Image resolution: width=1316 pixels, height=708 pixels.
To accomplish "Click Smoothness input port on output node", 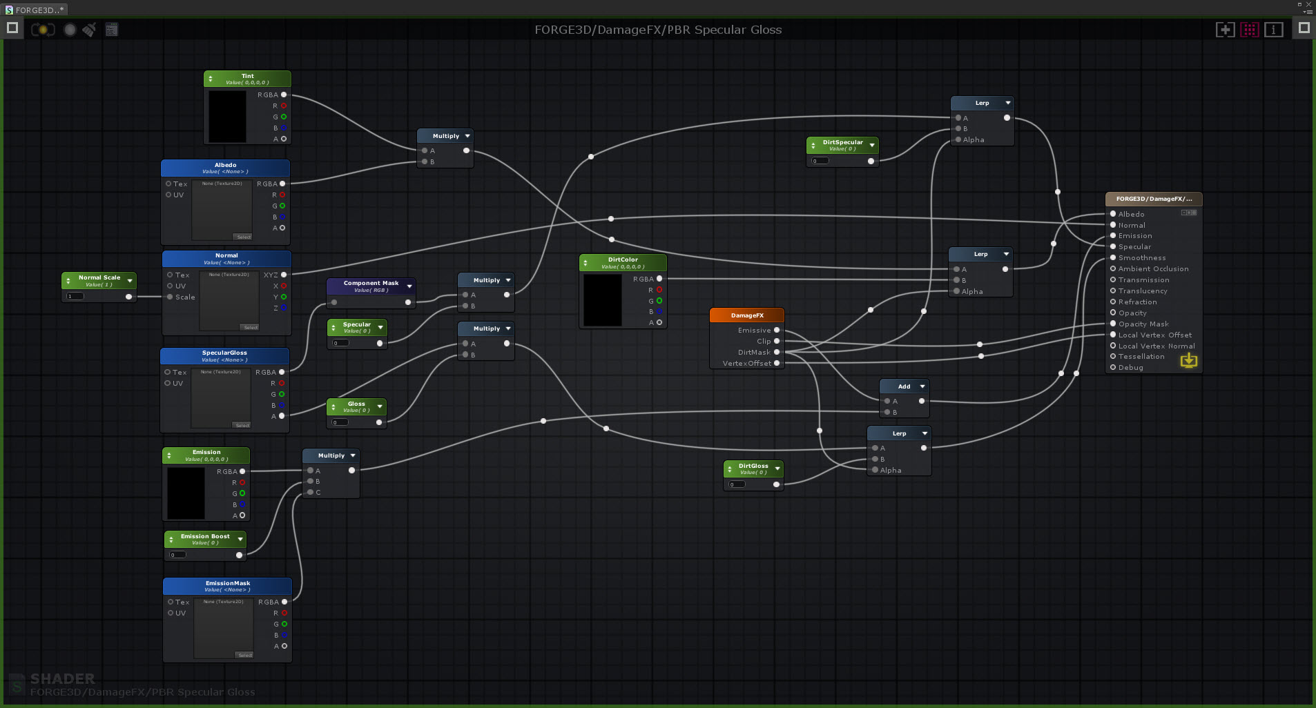I will pos(1113,257).
